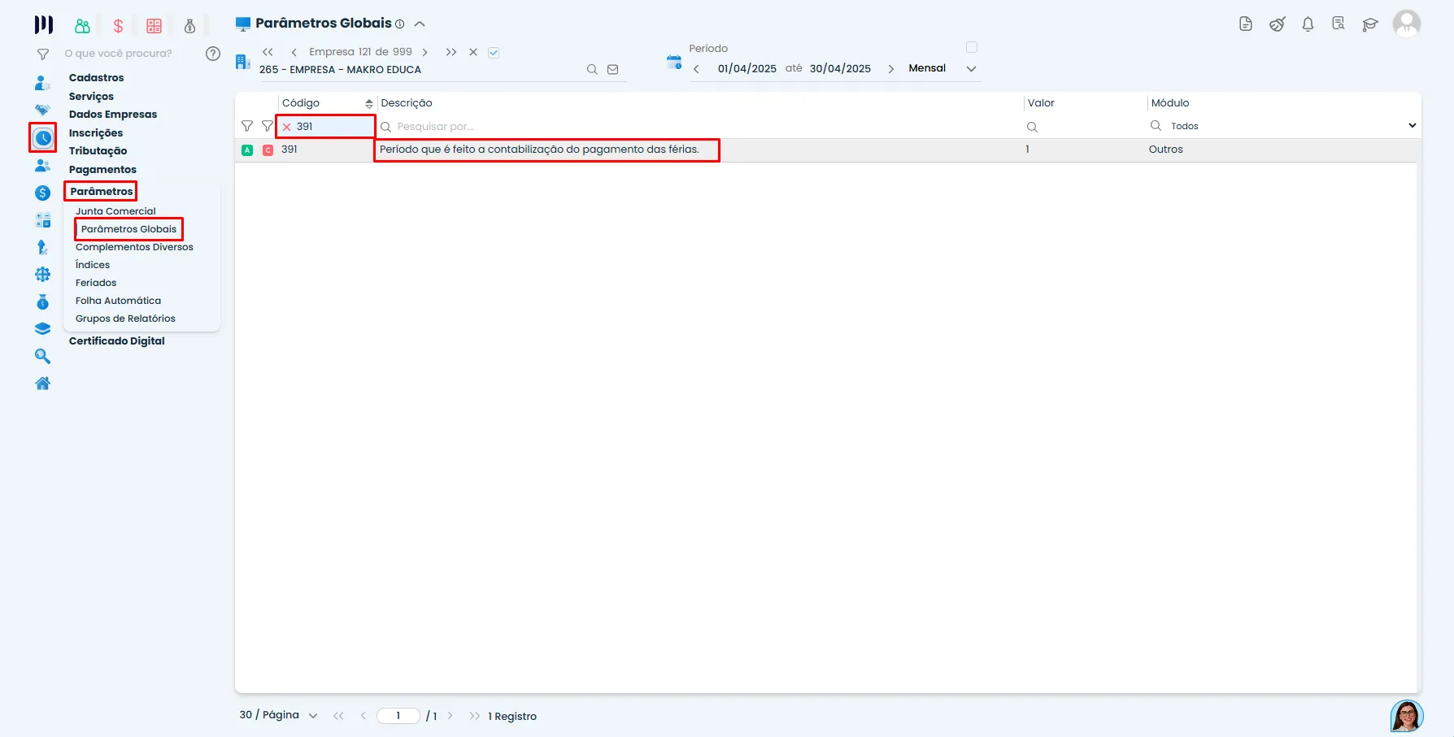Click the envelope icon beside company name
1454x737 pixels.
click(x=613, y=70)
